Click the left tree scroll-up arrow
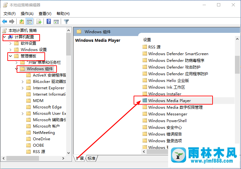This screenshot has width=241, height=169. [68, 30]
